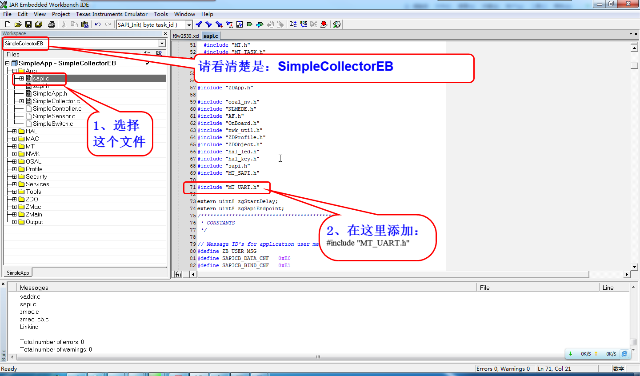Open the Project menu
Image resolution: width=640 pixels, height=376 pixels.
pos(61,14)
